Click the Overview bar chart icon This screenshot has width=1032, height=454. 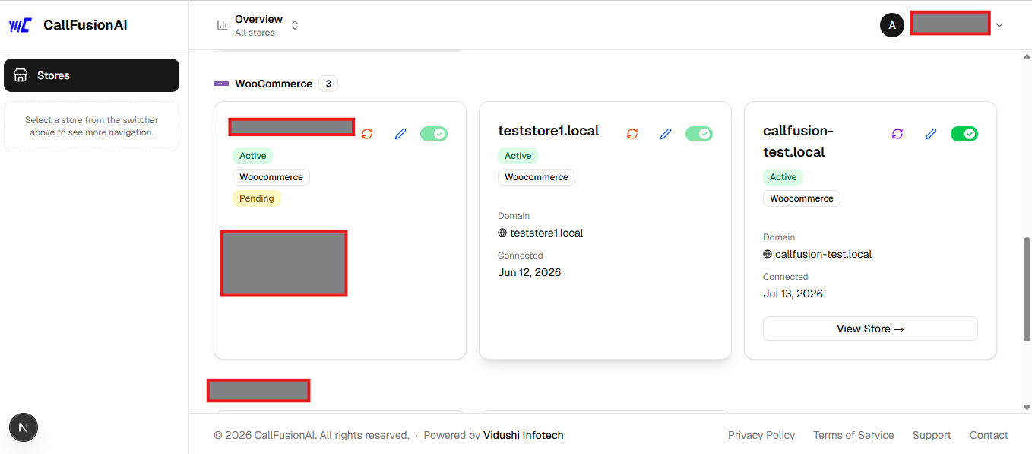point(223,25)
